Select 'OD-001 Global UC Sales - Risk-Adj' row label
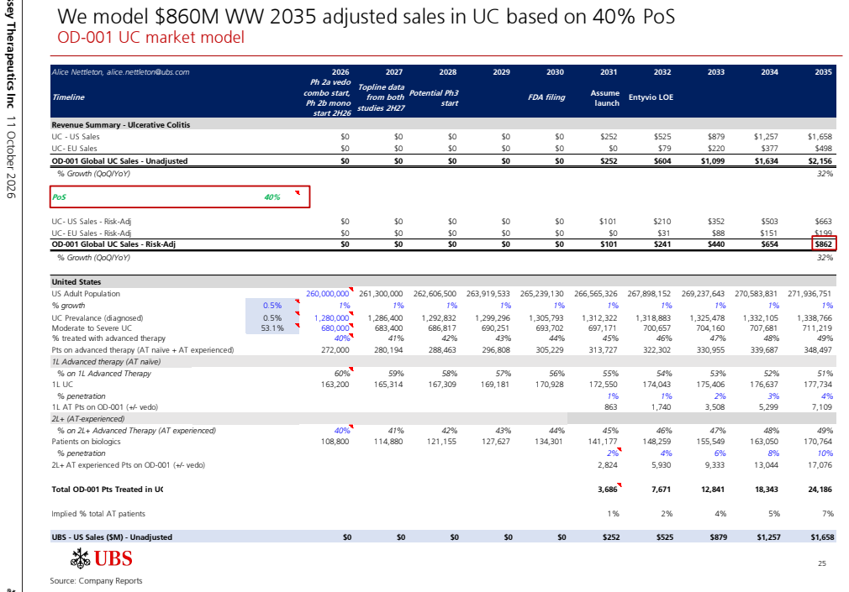This screenshot has height=592, width=849. pos(113,244)
